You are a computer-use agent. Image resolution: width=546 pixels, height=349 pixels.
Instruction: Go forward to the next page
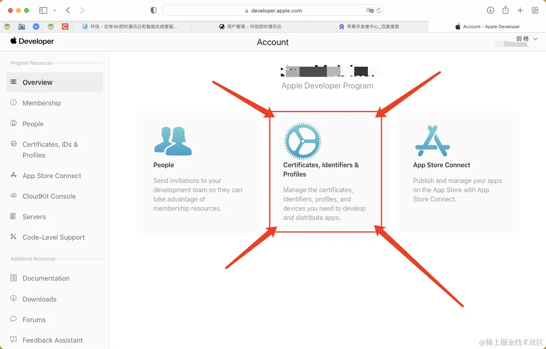point(82,10)
